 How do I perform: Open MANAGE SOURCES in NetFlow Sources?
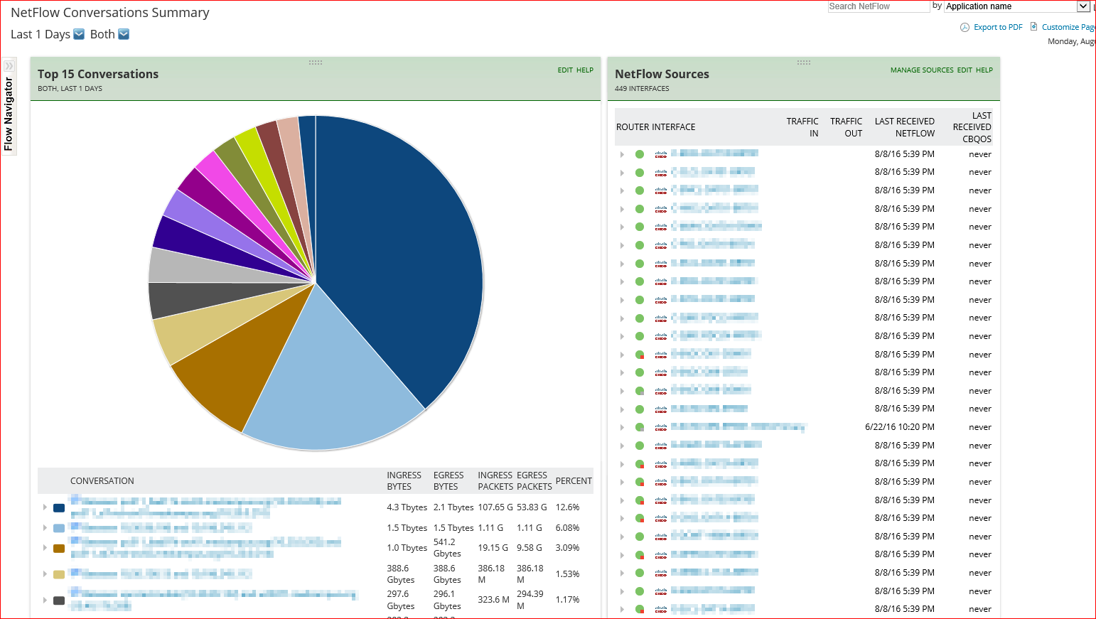tap(922, 70)
